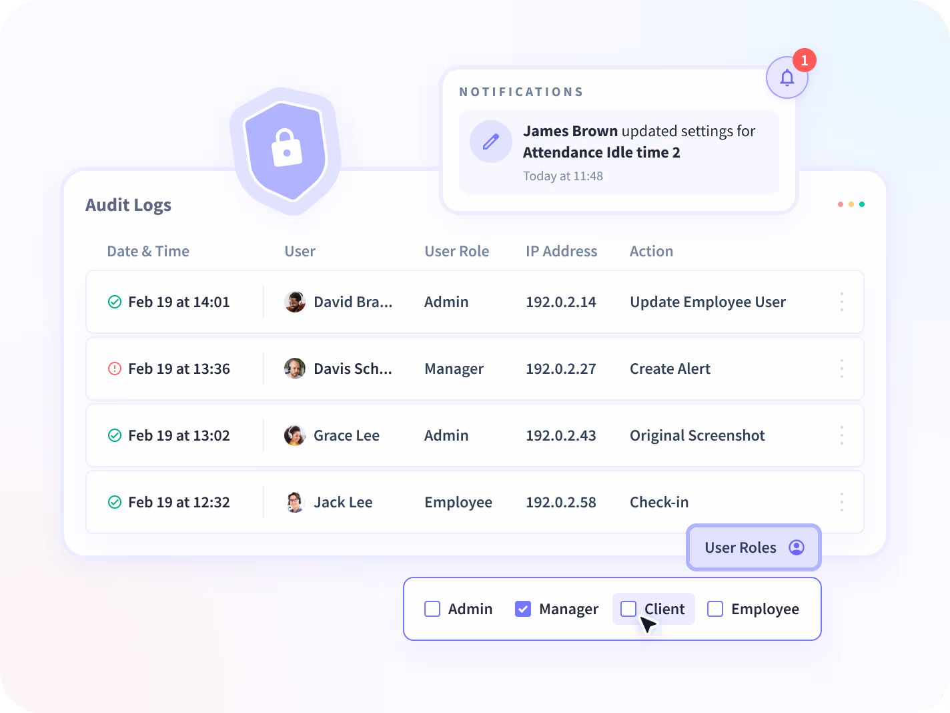Expand the James Brown notification entry
This screenshot has width=950, height=713.
tap(618, 152)
